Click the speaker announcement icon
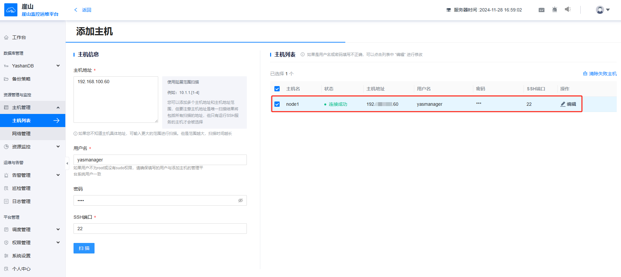621x277 pixels. tap(568, 9)
